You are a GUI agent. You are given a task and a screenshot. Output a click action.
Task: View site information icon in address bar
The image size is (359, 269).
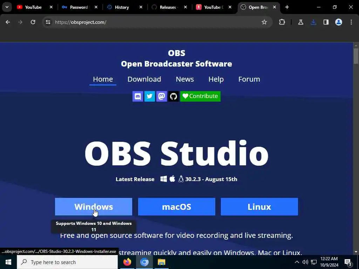coord(48,22)
